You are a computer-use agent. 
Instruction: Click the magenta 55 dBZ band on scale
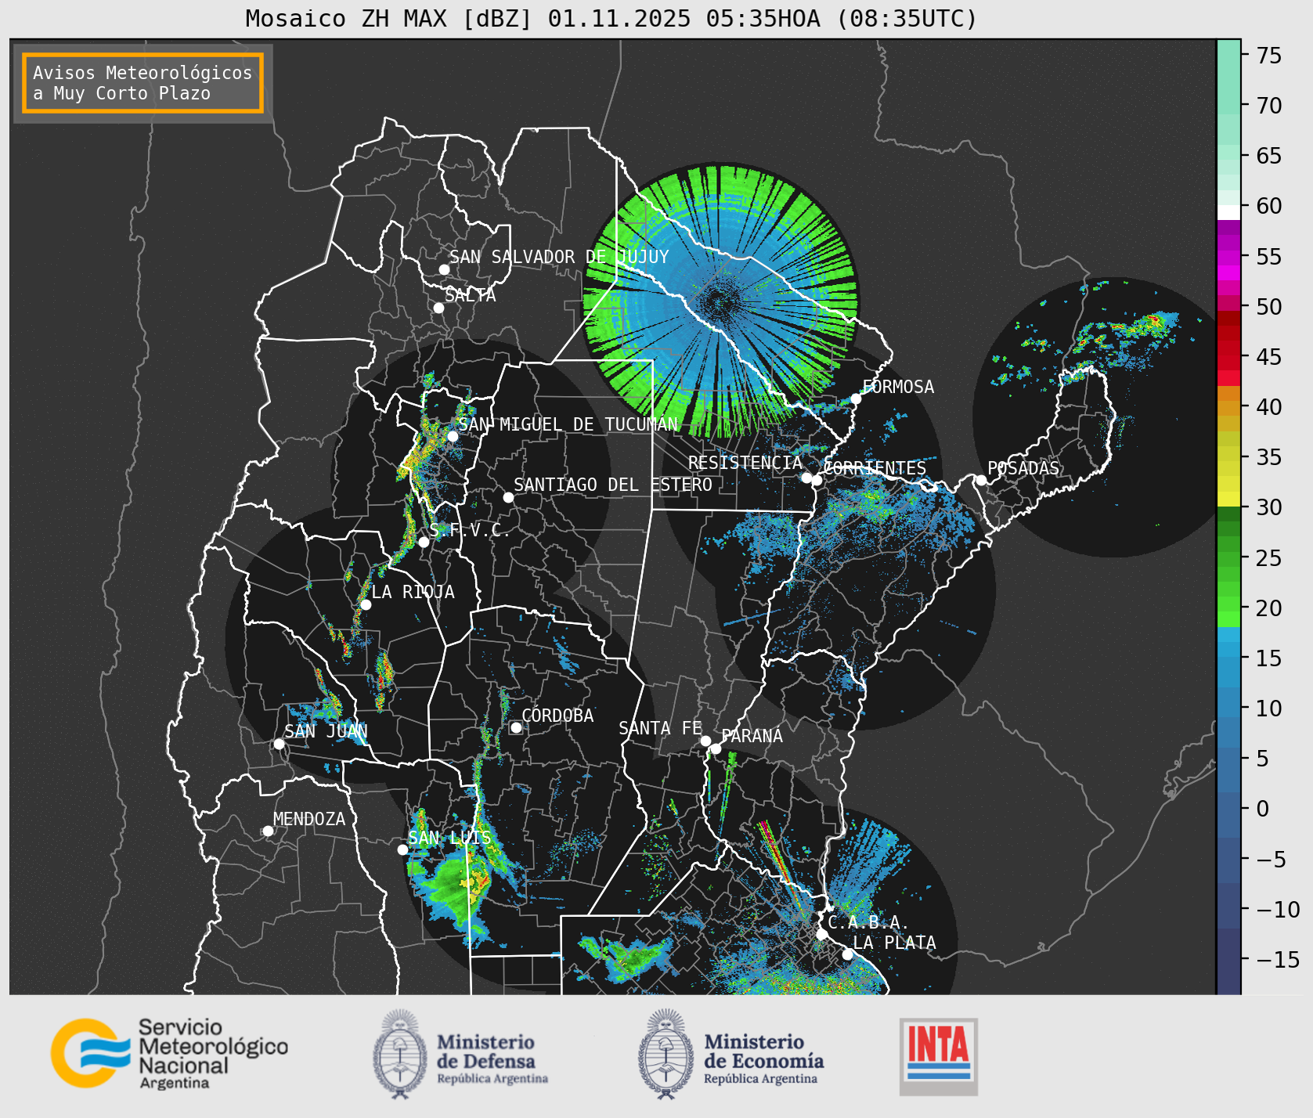click(1228, 256)
